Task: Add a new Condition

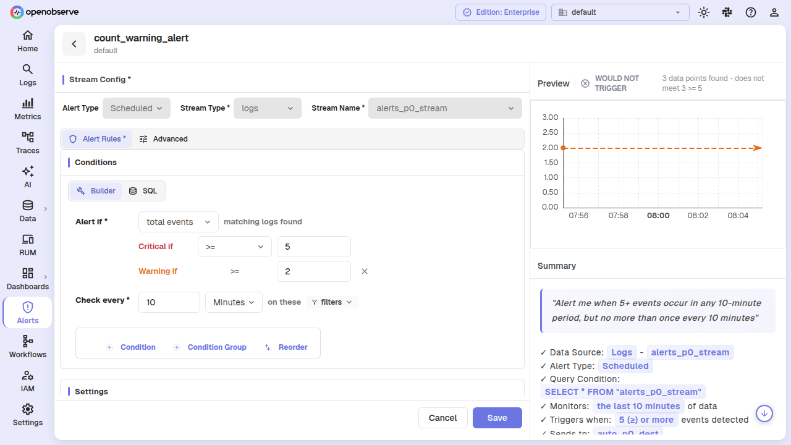Action: click(130, 347)
